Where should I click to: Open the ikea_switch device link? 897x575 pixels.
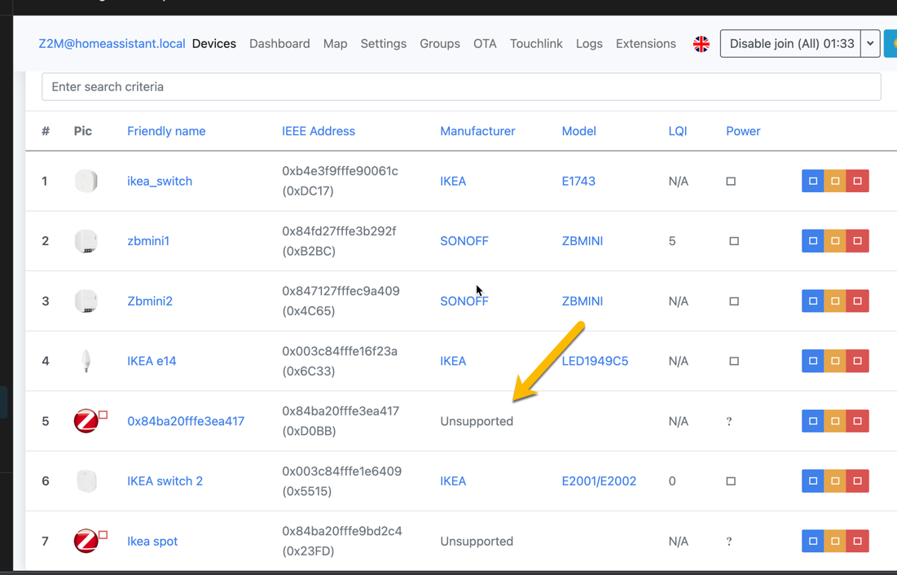[160, 181]
